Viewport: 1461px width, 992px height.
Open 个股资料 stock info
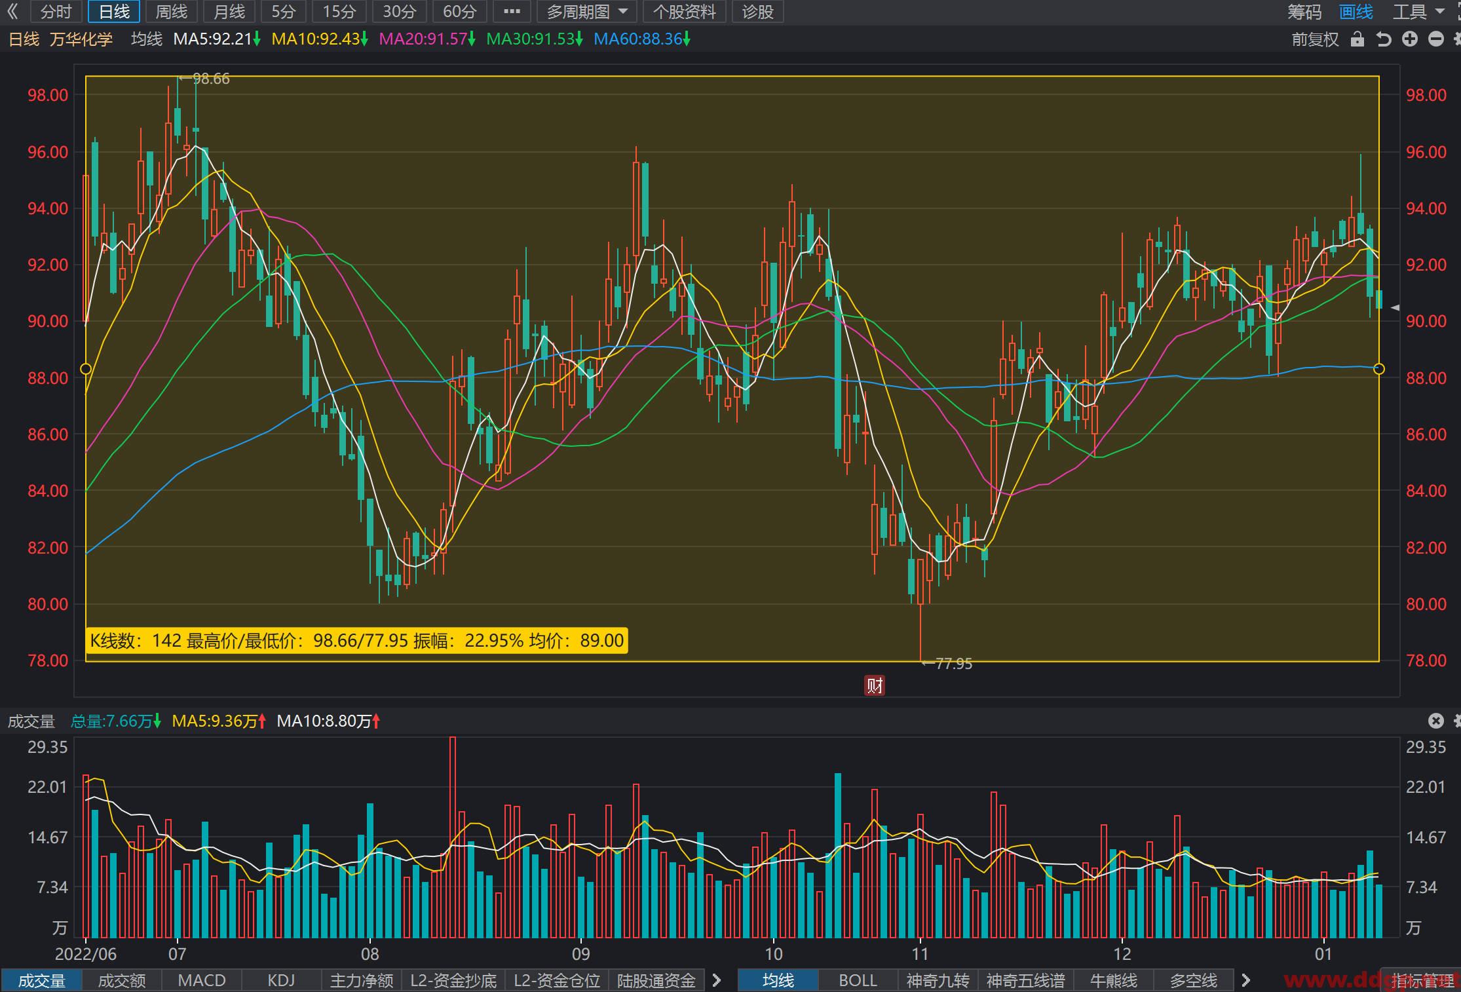pyautogui.click(x=685, y=12)
